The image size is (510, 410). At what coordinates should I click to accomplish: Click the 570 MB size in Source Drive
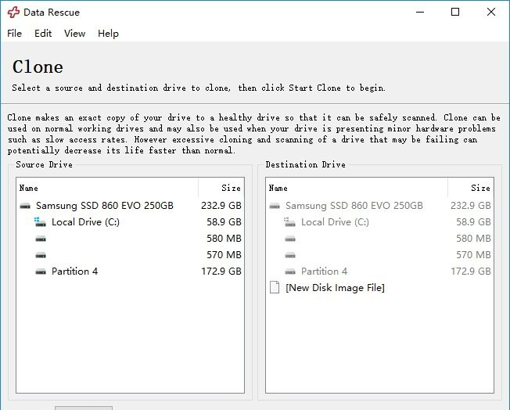point(224,255)
